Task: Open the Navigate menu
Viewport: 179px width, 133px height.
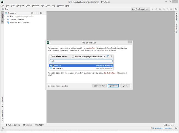Action: 20,5
